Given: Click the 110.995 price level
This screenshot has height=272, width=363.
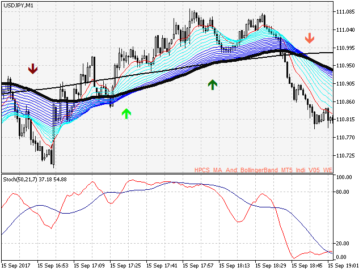Looking at the screenshot, I should [x=345, y=48].
